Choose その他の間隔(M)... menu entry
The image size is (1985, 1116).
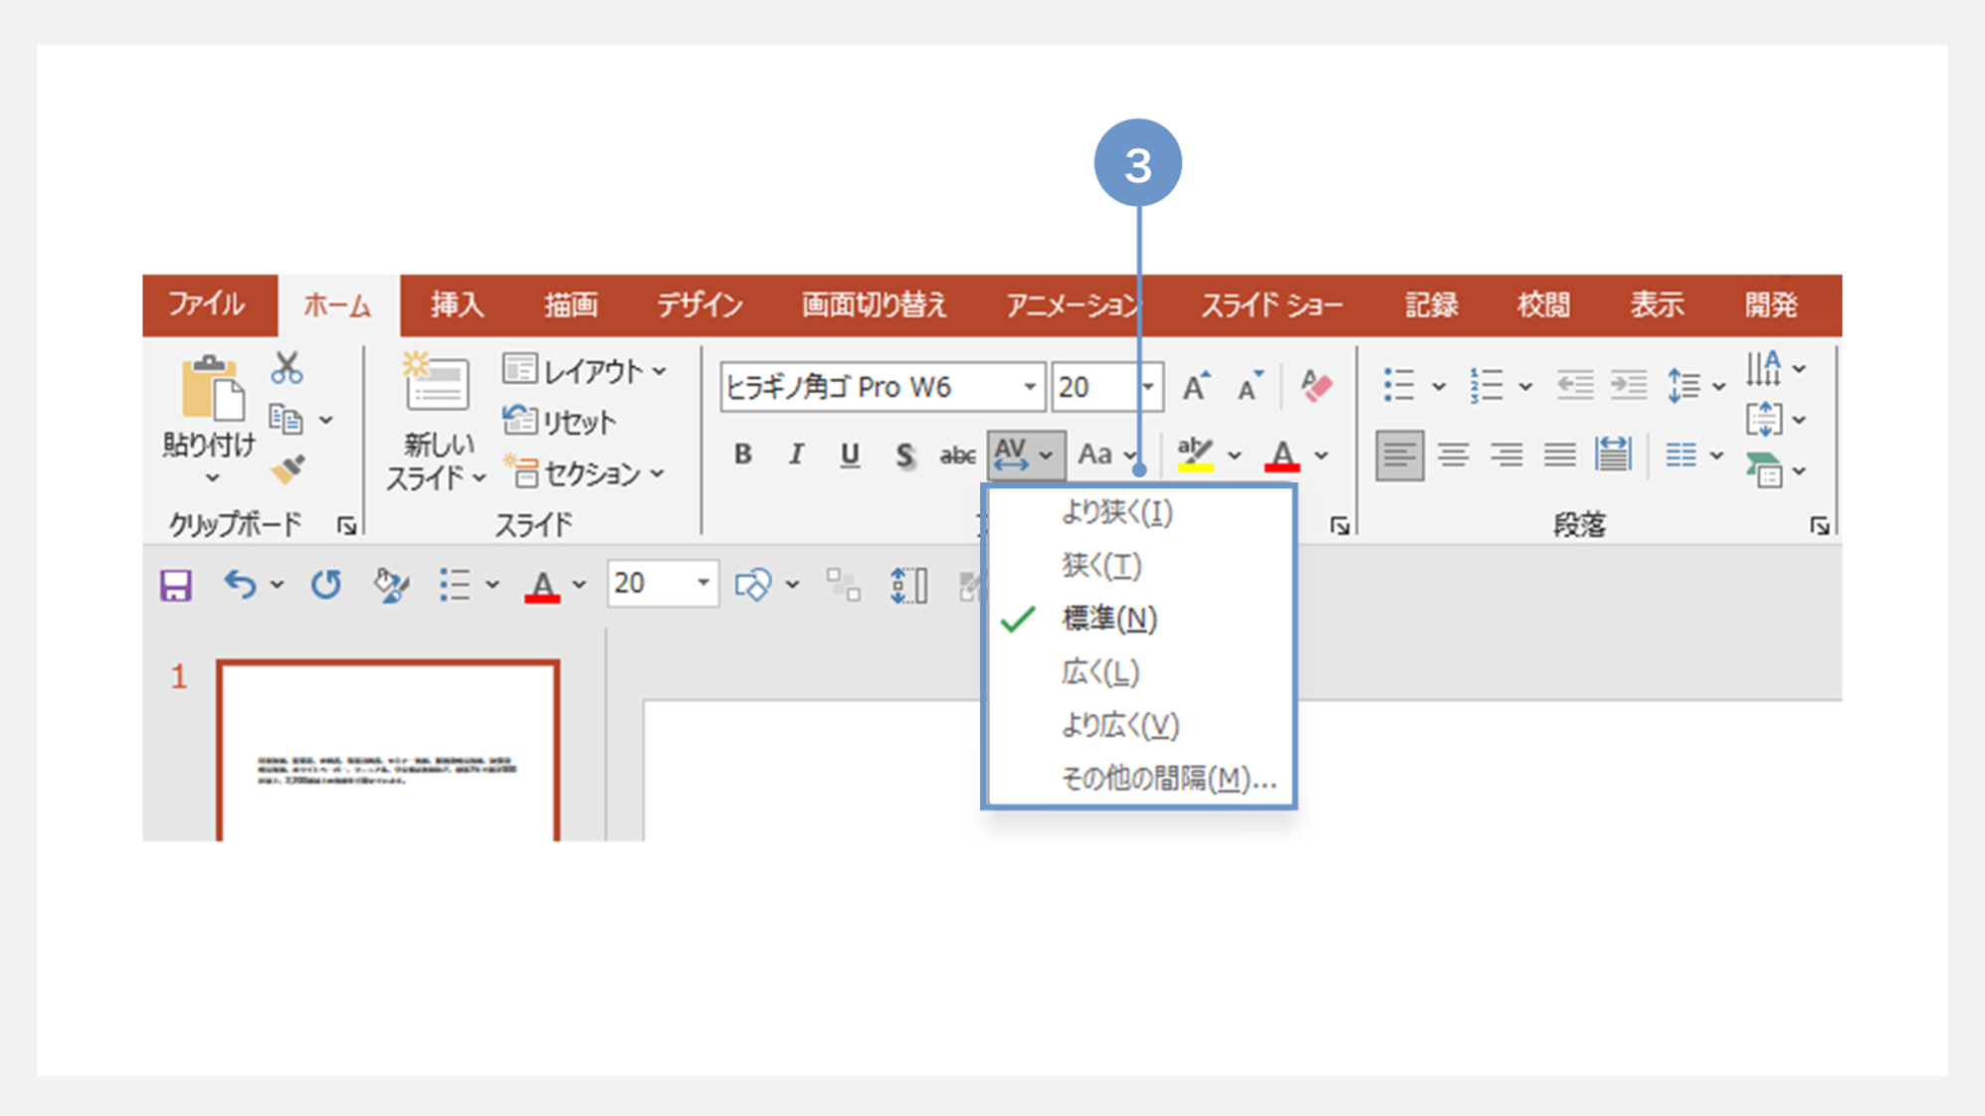click(1138, 778)
